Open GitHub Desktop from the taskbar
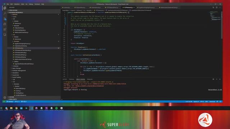The width and height of the screenshot is (230, 129). 36,108
